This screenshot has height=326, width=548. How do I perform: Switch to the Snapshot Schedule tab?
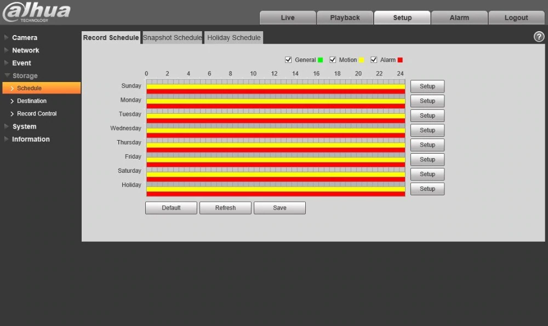point(173,38)
